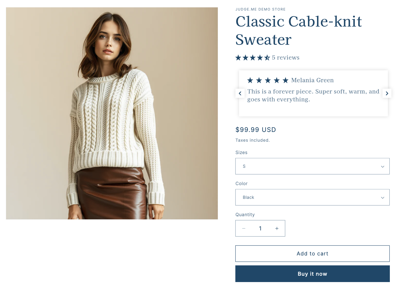Screen dimensions: 398x286
Task: Click the JUDGE.ME DEMO STORE vendor label
Action: pos(260,9)
